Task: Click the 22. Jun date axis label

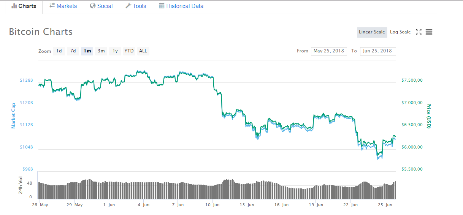Action: coord(350,205)
